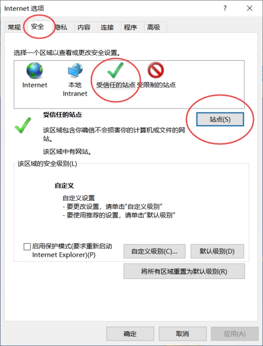Click the help question mark icon
Screen dimensions: 263x346
(x=225, y=9)
